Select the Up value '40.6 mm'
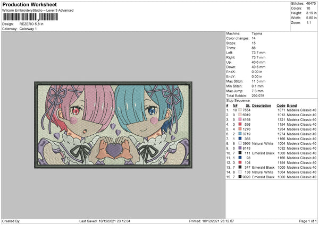The image size is (319, 225). [x=258, y=62]
